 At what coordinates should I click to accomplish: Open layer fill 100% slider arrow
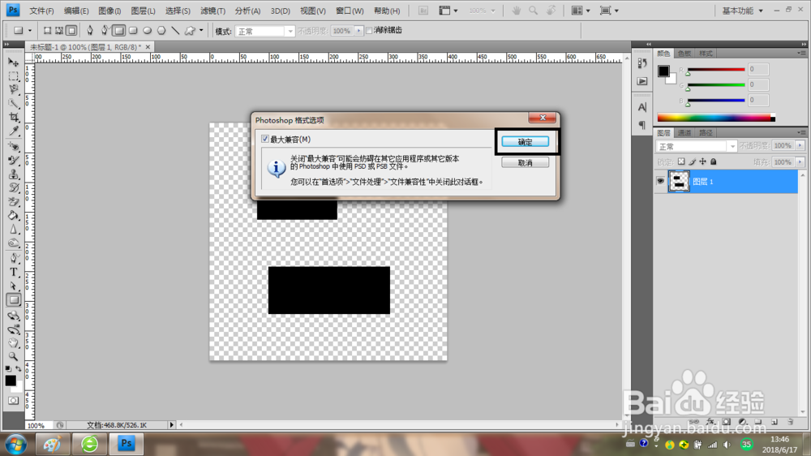tap(800, 162)
